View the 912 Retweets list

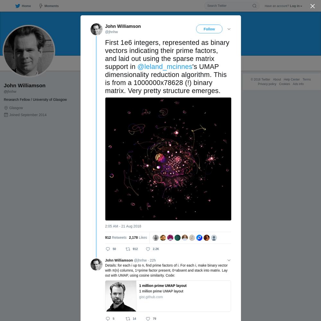click(x=116, y=238)
